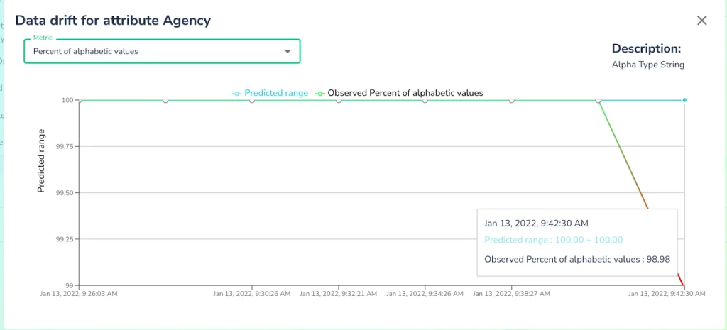Click the data point at 9:34:26 AM
Viewport: 727px width, 330px height.
click(425, 101)
